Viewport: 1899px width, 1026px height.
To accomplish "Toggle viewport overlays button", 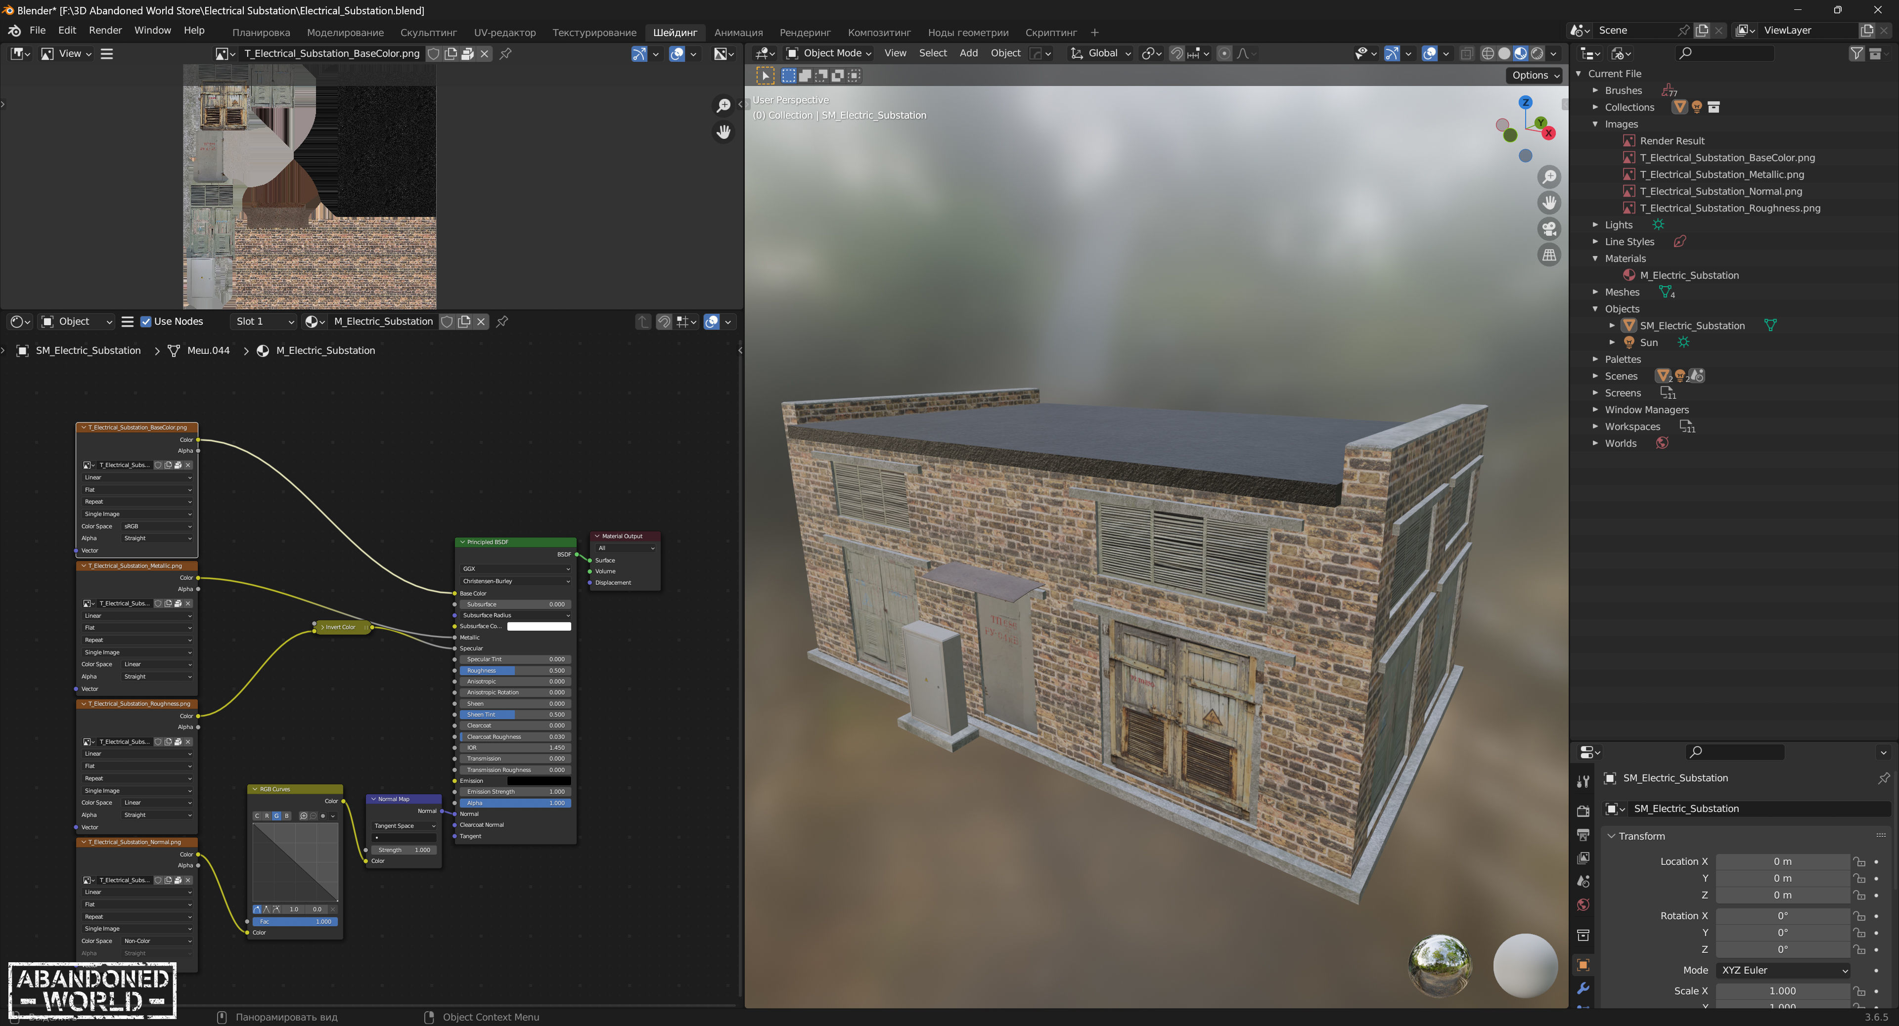I will tap(1429, 53).
